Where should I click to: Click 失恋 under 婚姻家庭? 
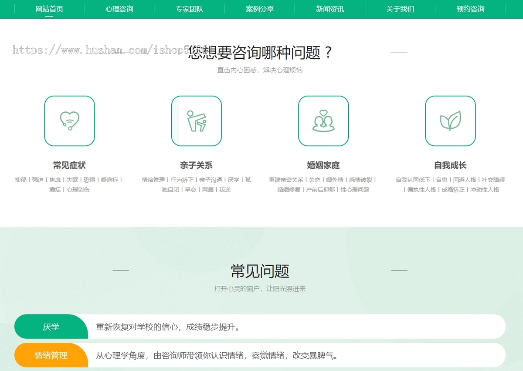[315, 180]
